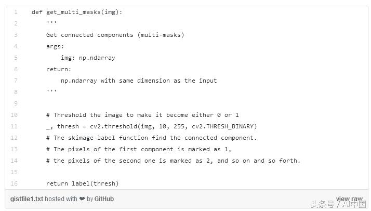Click line number 5 in the gutter
The height and width of the screenshot is (211, 371).
pyautogui.click(x=16, y=58)
